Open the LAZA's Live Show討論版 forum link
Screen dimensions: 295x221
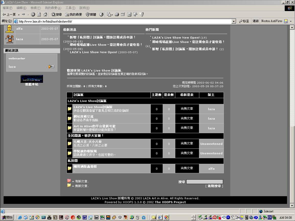click(93, 107)
